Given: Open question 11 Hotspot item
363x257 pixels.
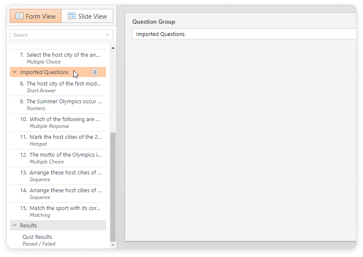Looking at the screenshot, I should coord(58,140).
